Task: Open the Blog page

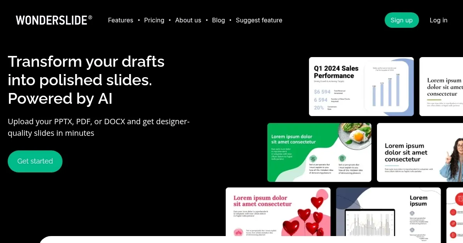Action: pyautogui.click(x=218, y=20)
